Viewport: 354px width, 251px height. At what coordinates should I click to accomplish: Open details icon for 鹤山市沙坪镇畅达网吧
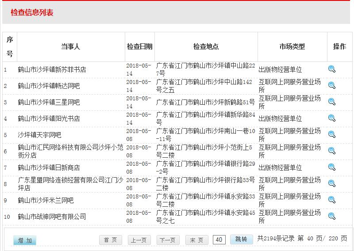coord(331,85)
